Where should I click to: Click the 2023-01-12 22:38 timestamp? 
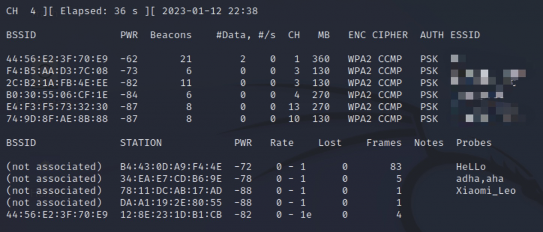[210, 12]
